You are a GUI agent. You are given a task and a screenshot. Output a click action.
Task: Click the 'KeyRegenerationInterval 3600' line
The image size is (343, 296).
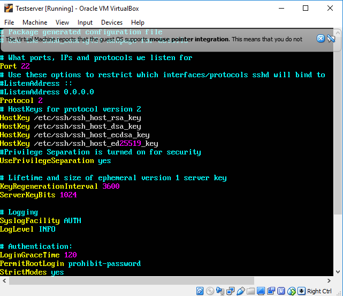[x=60, y=187]
